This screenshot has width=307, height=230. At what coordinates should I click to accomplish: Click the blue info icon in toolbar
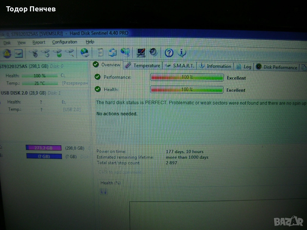click(x=182, y=53)
